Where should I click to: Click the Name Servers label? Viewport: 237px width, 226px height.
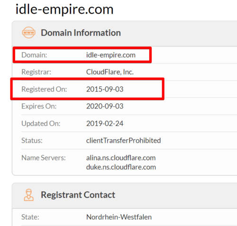44,158
